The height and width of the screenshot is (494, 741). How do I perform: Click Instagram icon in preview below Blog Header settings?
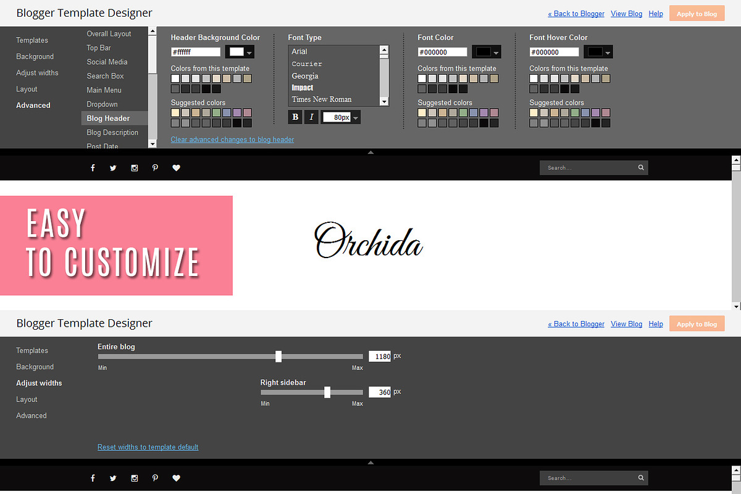(x=135, y=167)
